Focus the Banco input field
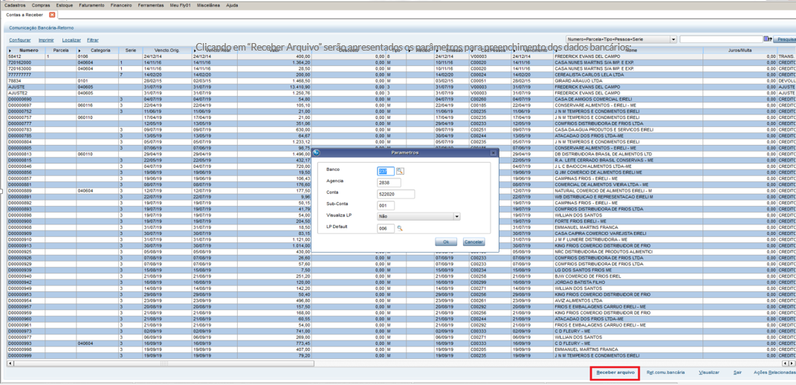796x385 pixels. pyautogui.click(x=386, y=172)
